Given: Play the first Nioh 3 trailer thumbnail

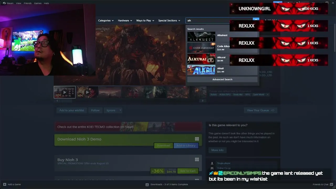Looking at the screenshot, I should [x=65, y=92].
